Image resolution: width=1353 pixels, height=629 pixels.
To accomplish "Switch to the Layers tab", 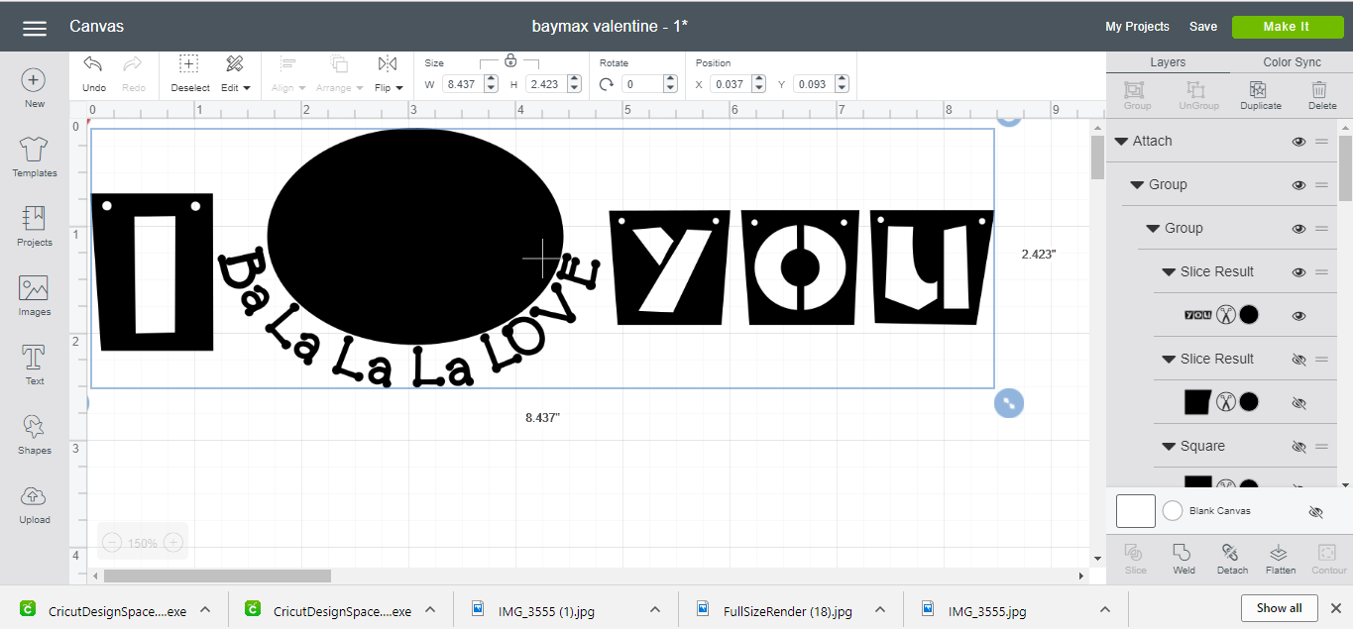I will click(x=1168, y=61).
